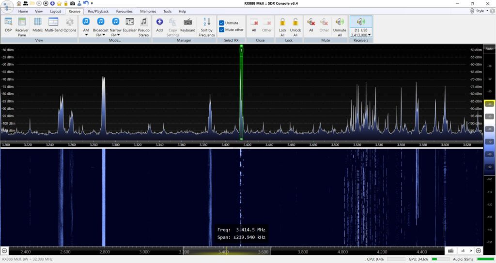
Task: Click the star favourites icon in quick access toolbar
Action: [x=59, y=3]
